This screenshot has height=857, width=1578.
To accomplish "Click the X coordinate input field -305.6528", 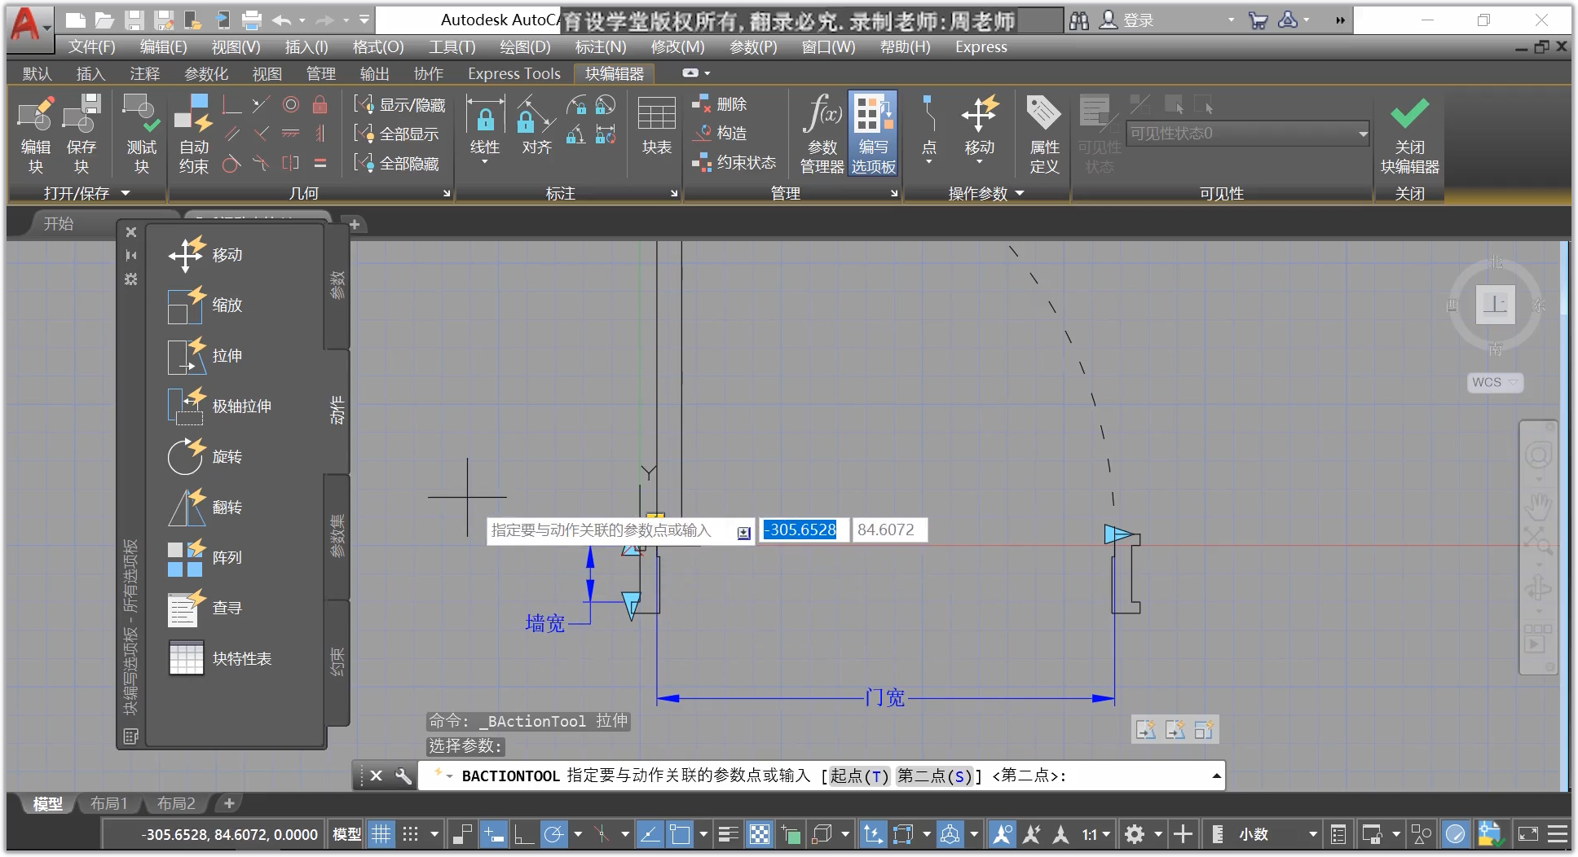I will [x=803, y=530].
